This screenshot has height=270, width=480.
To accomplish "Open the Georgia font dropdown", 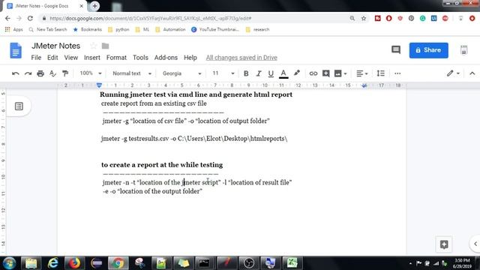I will [181, 73].
